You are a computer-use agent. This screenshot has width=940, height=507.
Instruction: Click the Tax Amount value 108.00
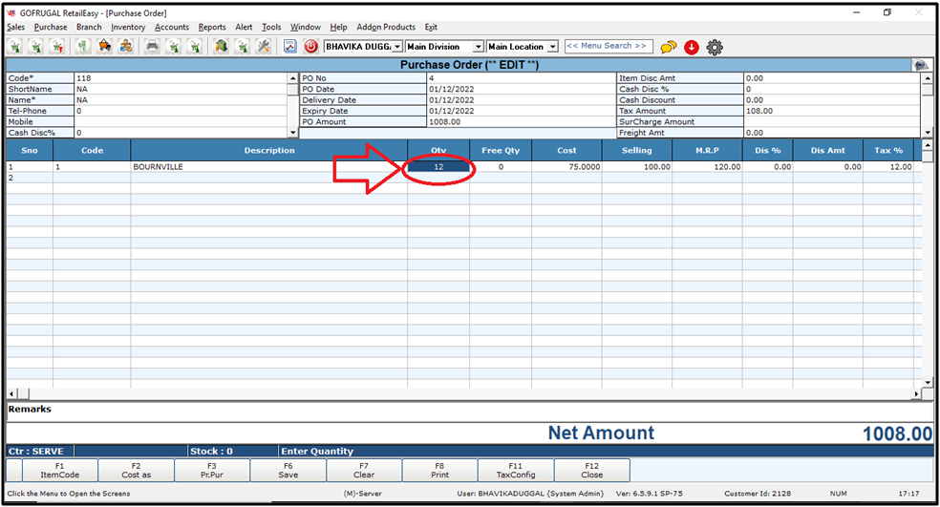(831, 111)
